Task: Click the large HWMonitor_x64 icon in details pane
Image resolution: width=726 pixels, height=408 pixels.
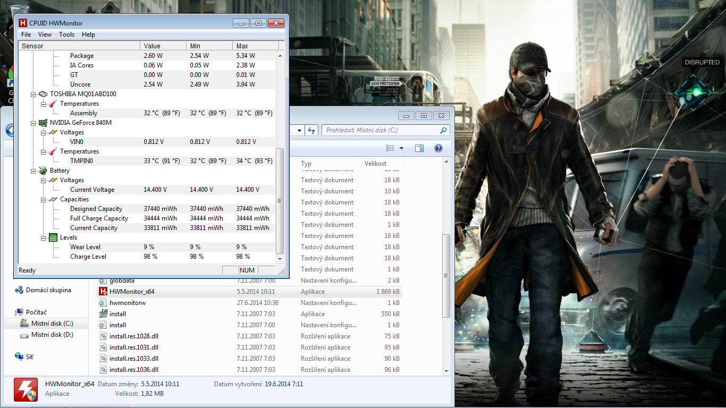Action: 26,390
